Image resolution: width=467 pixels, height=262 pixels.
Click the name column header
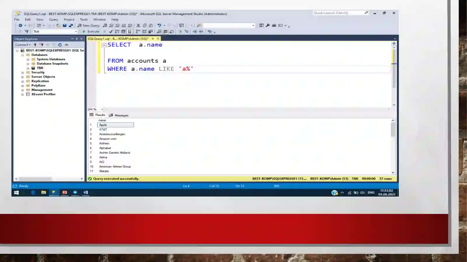102,120
